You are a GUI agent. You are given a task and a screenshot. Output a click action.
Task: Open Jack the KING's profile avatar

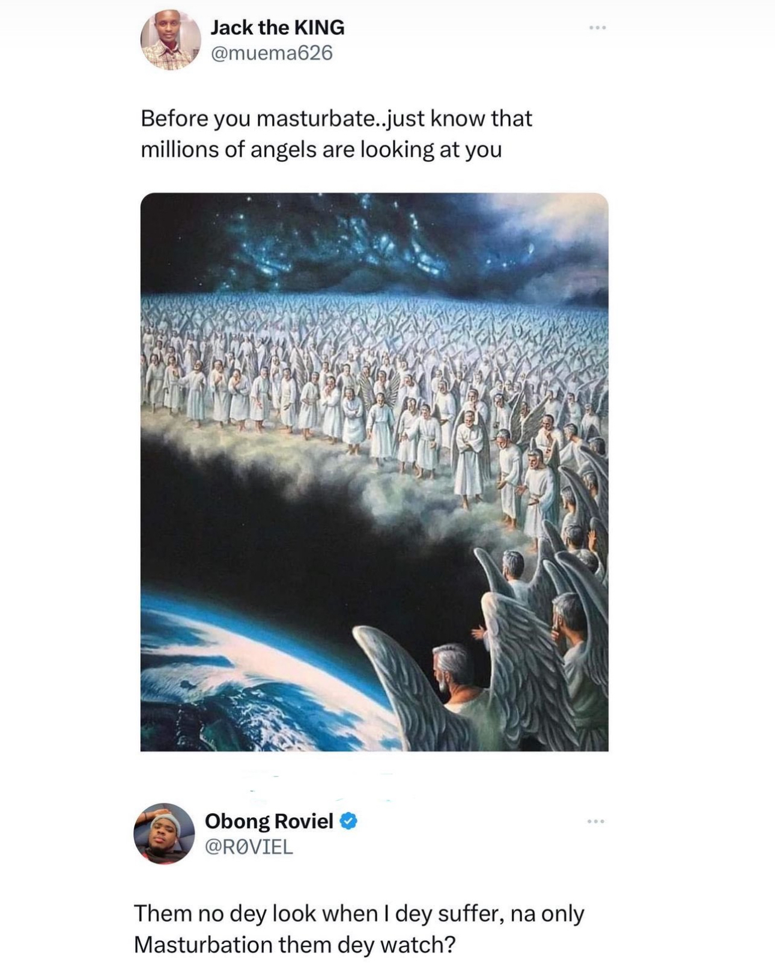171,40
